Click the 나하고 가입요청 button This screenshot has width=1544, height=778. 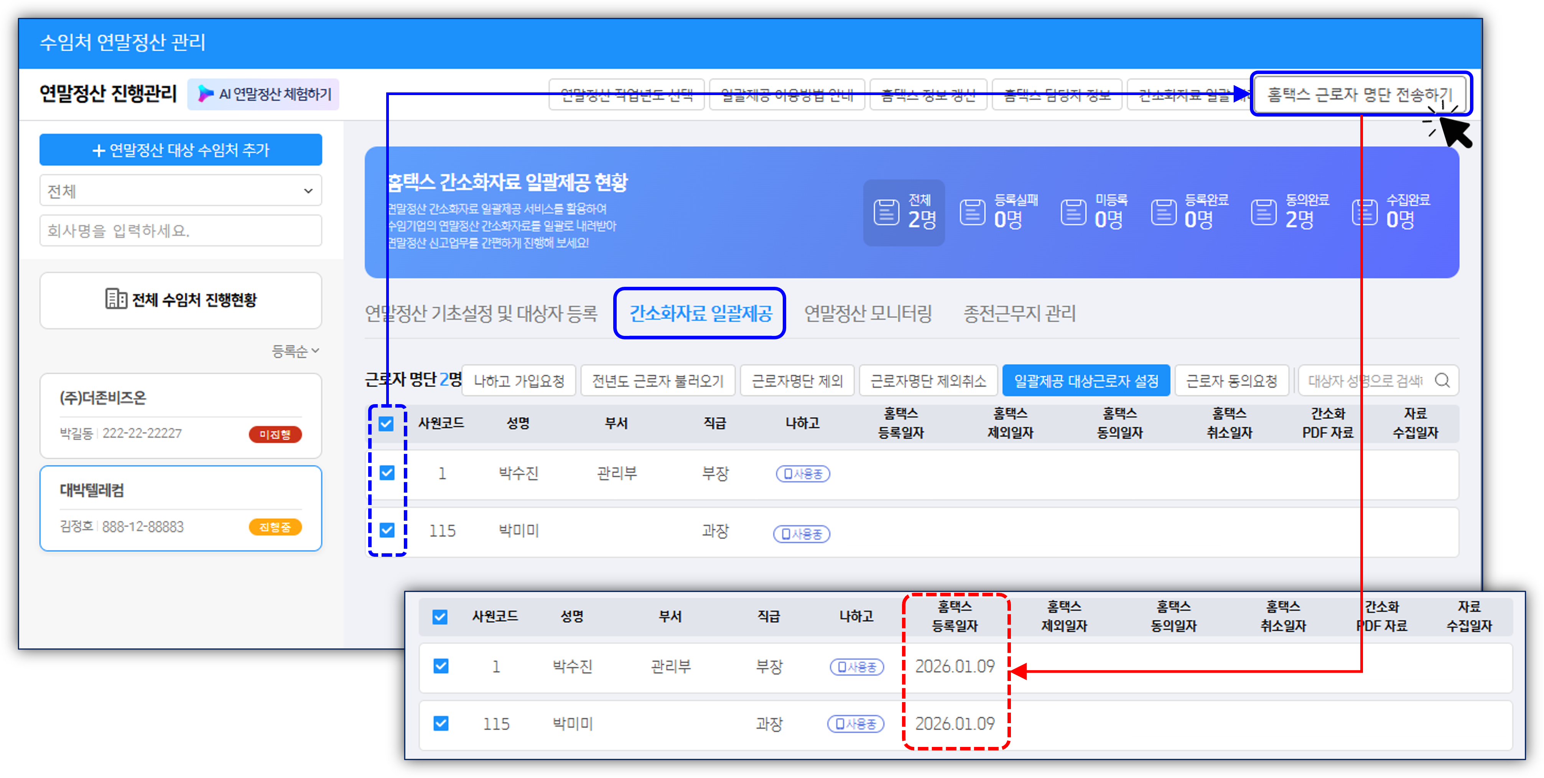click(519, 381)
